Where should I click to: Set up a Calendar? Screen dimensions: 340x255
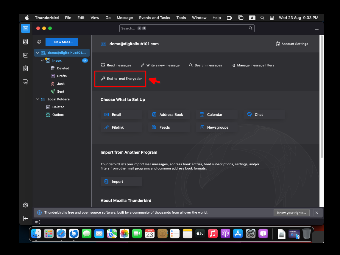point(217,115)
